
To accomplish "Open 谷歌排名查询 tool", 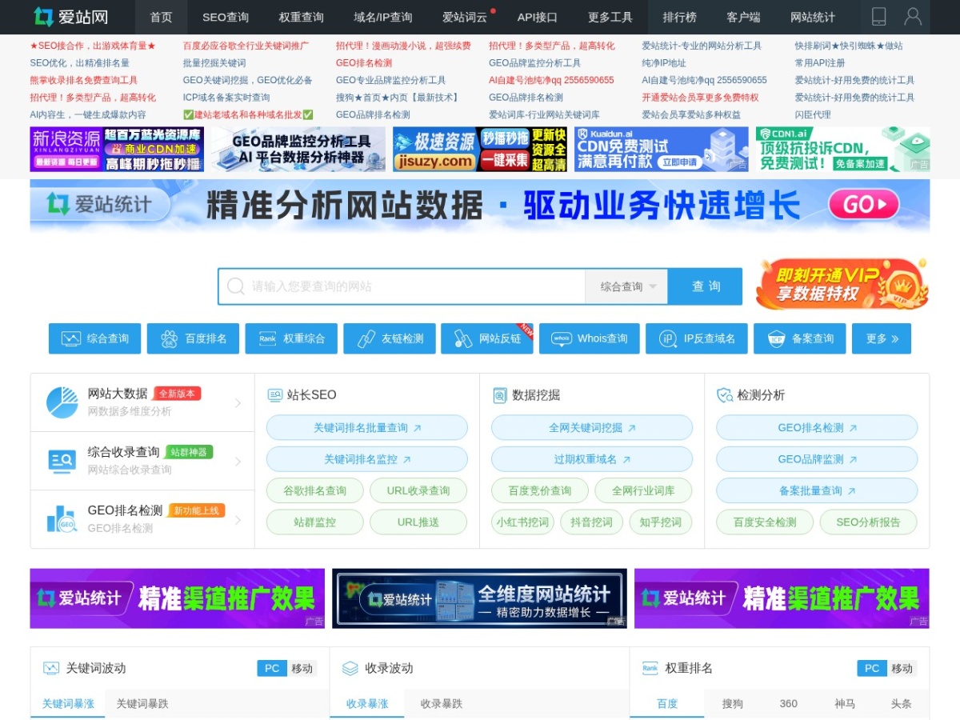I will [315, 490].
